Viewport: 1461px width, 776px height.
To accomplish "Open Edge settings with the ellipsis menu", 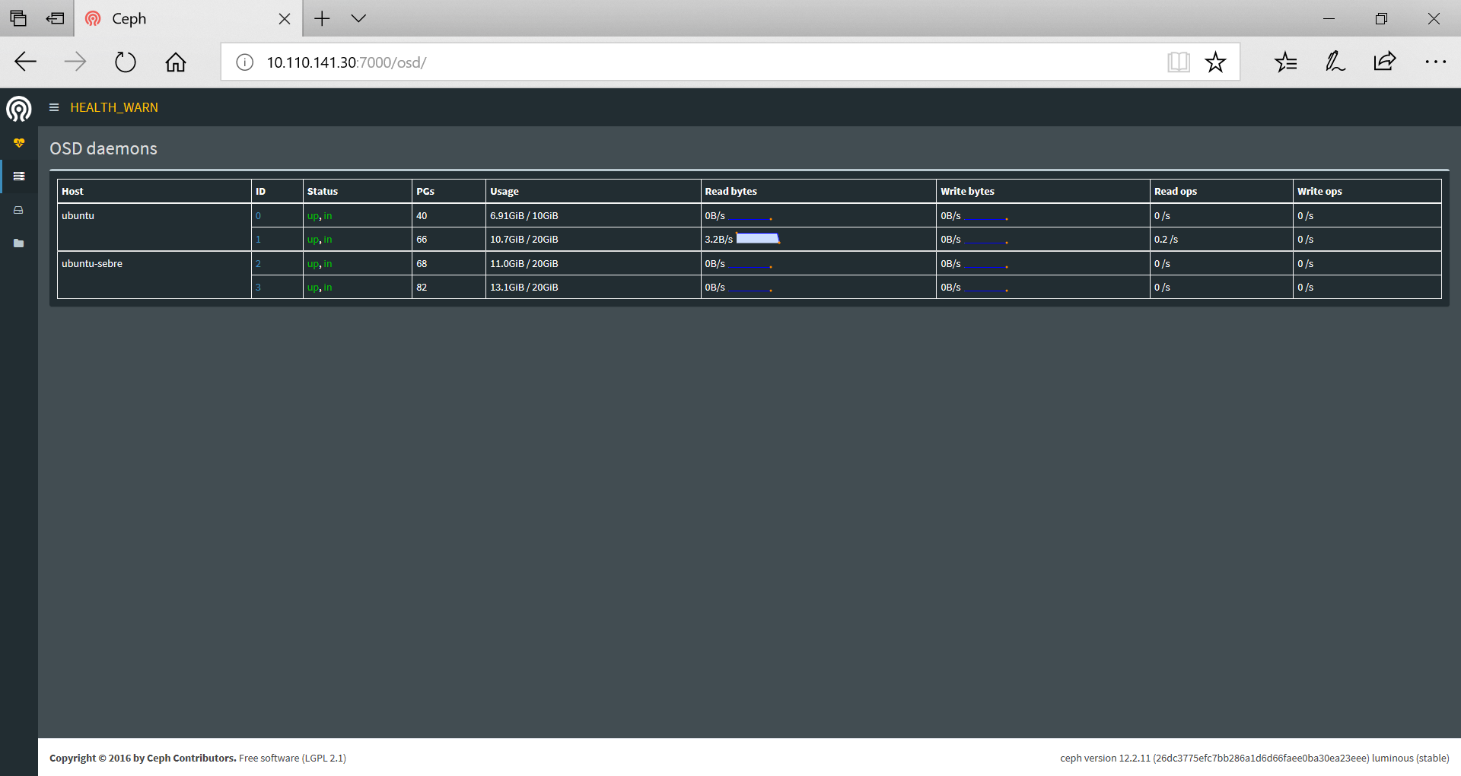I will [x=1436, y=62].
